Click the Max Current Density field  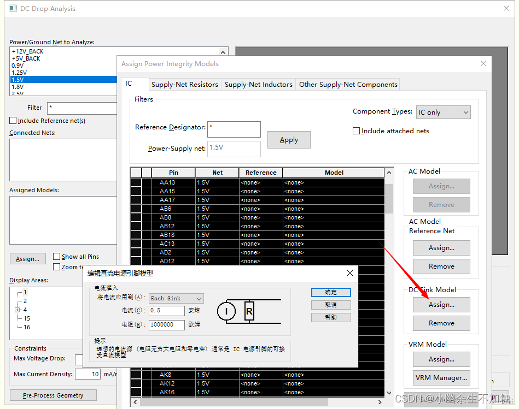coord(88,374)
